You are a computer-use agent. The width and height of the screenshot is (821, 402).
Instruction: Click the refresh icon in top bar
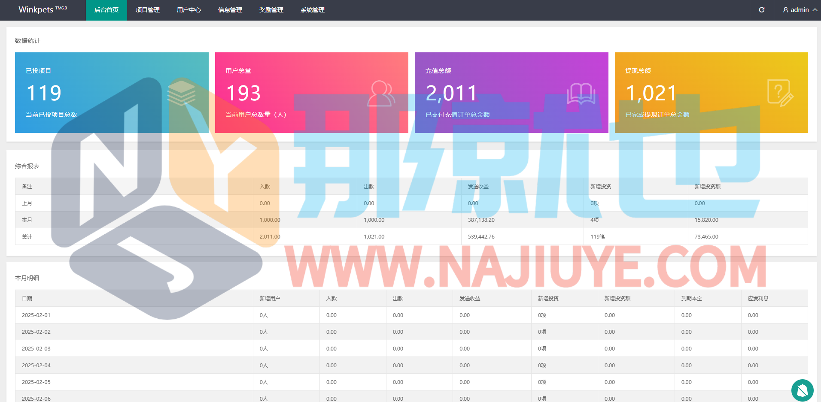coord(761,10)
